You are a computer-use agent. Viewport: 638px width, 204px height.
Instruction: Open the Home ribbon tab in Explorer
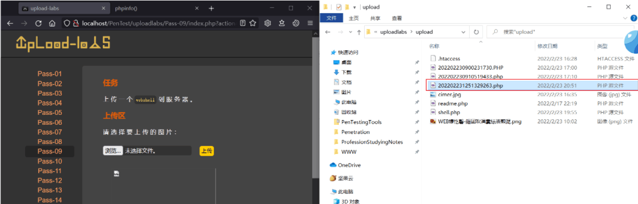354,18
